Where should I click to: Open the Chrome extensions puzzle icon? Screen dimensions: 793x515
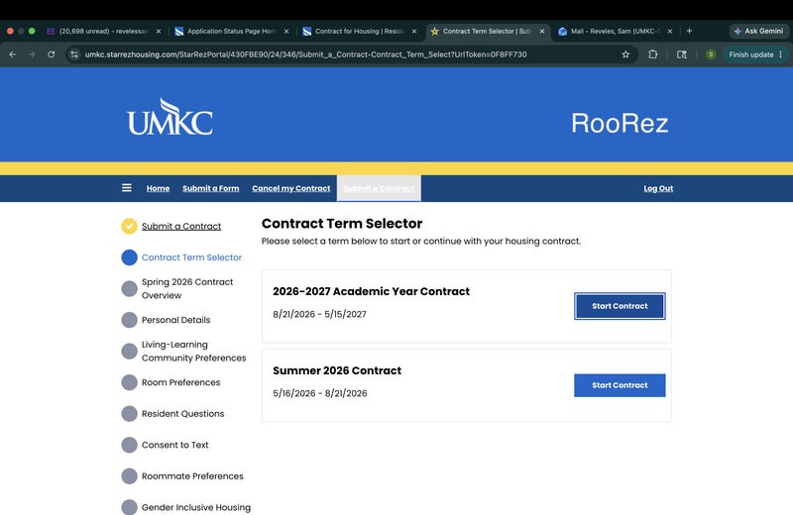653,54
